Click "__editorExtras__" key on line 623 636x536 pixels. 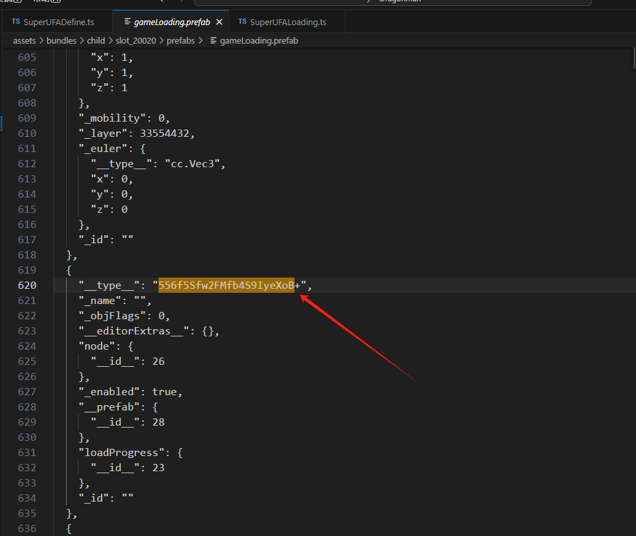[133, 331]
